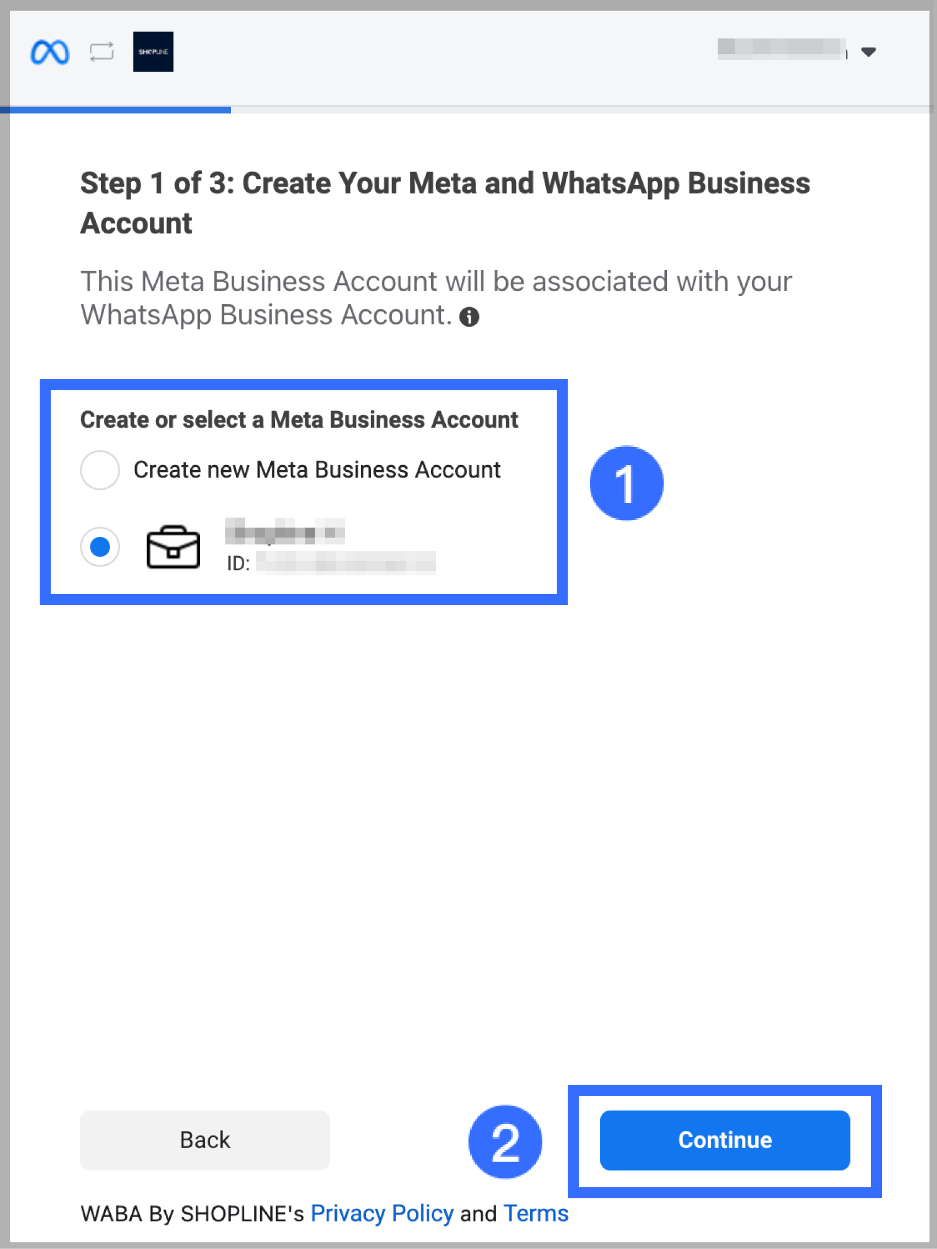Click the SHOPLINE logo thumbnail
This screenshot has height=1249, width=937.
click(153, 52)
